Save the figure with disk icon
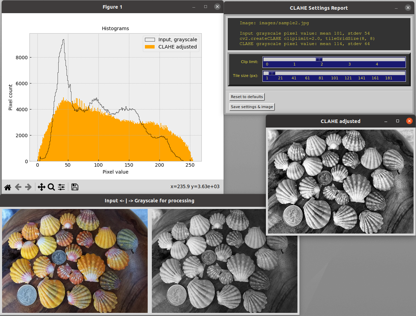Viewport: 416px width, 316px height. pos(75,187)
